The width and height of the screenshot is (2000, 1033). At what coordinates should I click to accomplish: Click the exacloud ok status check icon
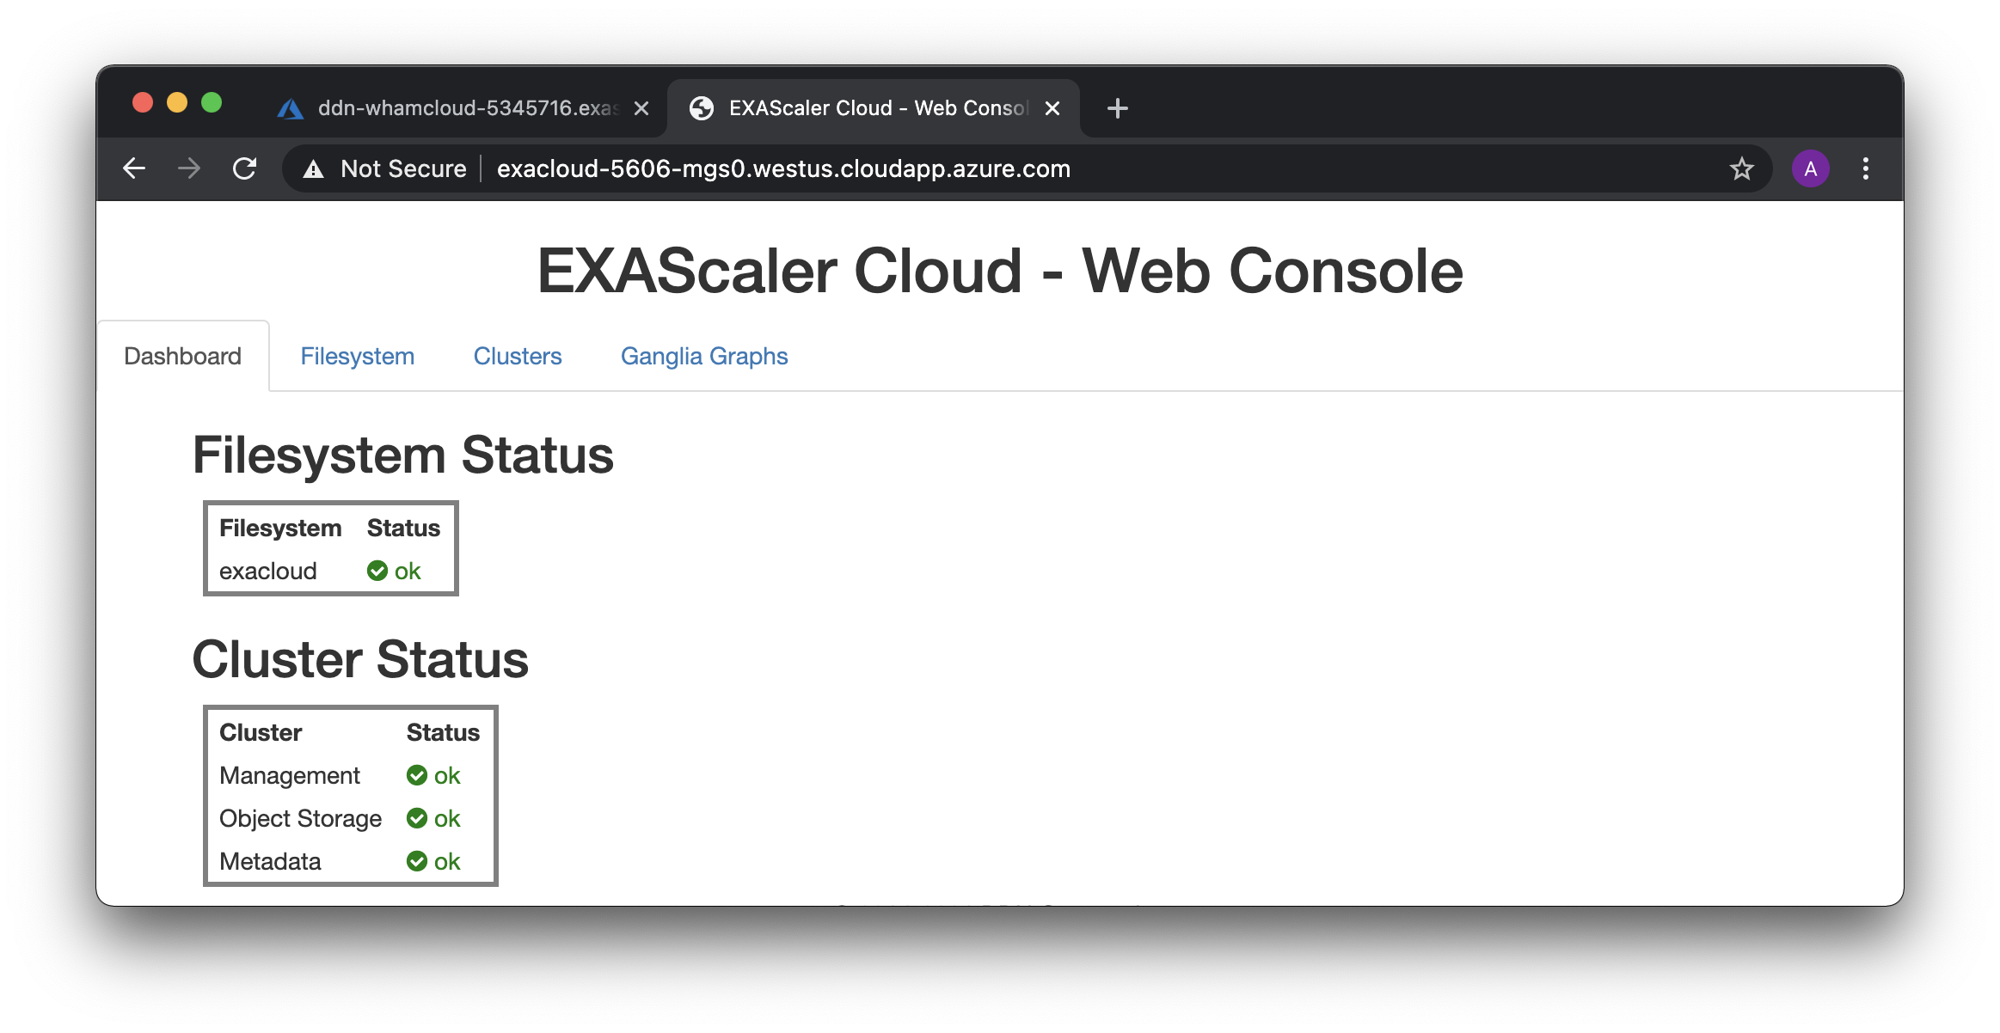coord(377,571)
